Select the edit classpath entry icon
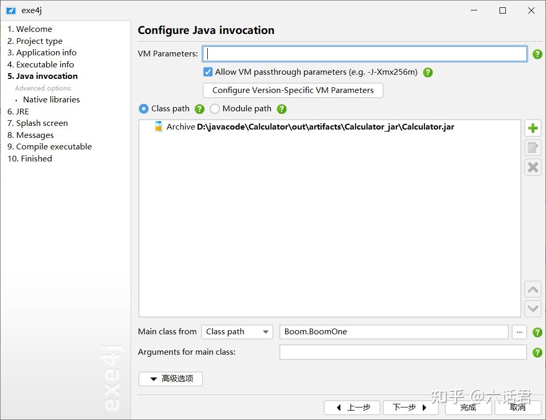Image resolution: width=546 pixels, height=420 pixels. coord(532,147)
